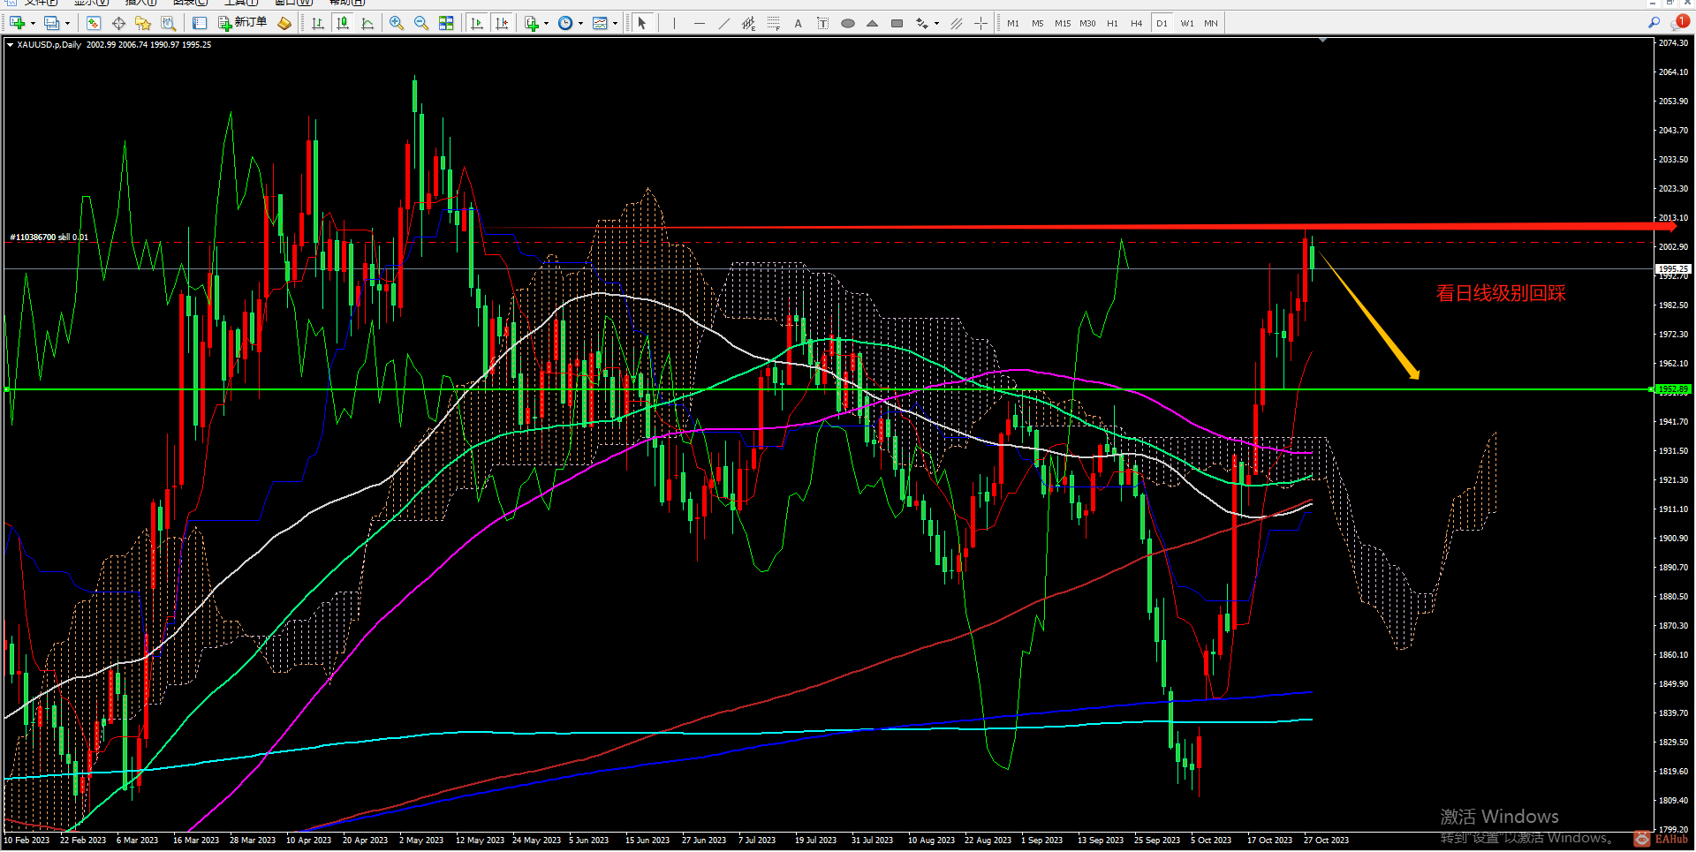Open the chart templates icon
Viewport: 1696px width, 852px height.
[x=600, y=23]
